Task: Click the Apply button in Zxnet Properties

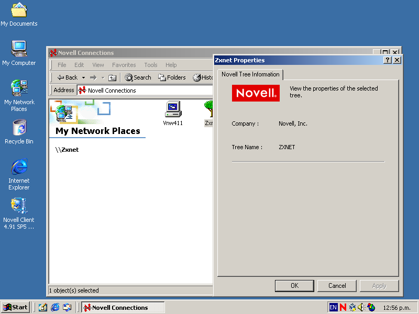Action: tap(379, 286)
